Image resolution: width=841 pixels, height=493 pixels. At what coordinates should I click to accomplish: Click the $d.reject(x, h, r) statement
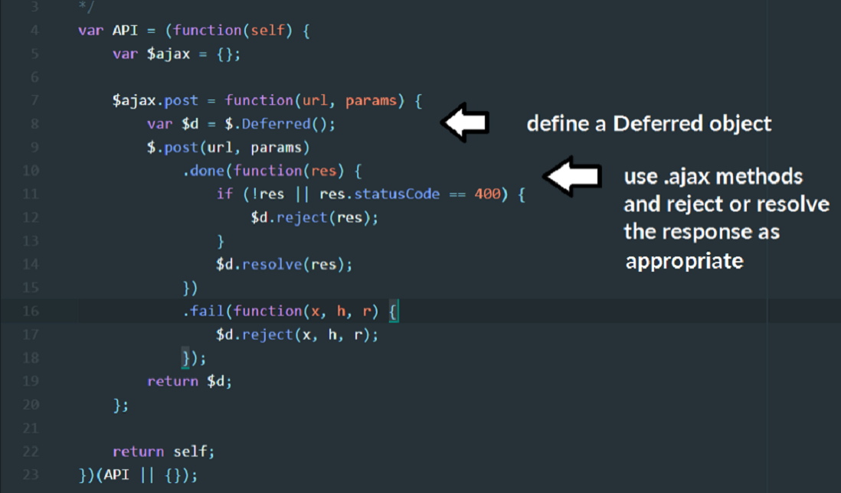(x=297, y=335)
